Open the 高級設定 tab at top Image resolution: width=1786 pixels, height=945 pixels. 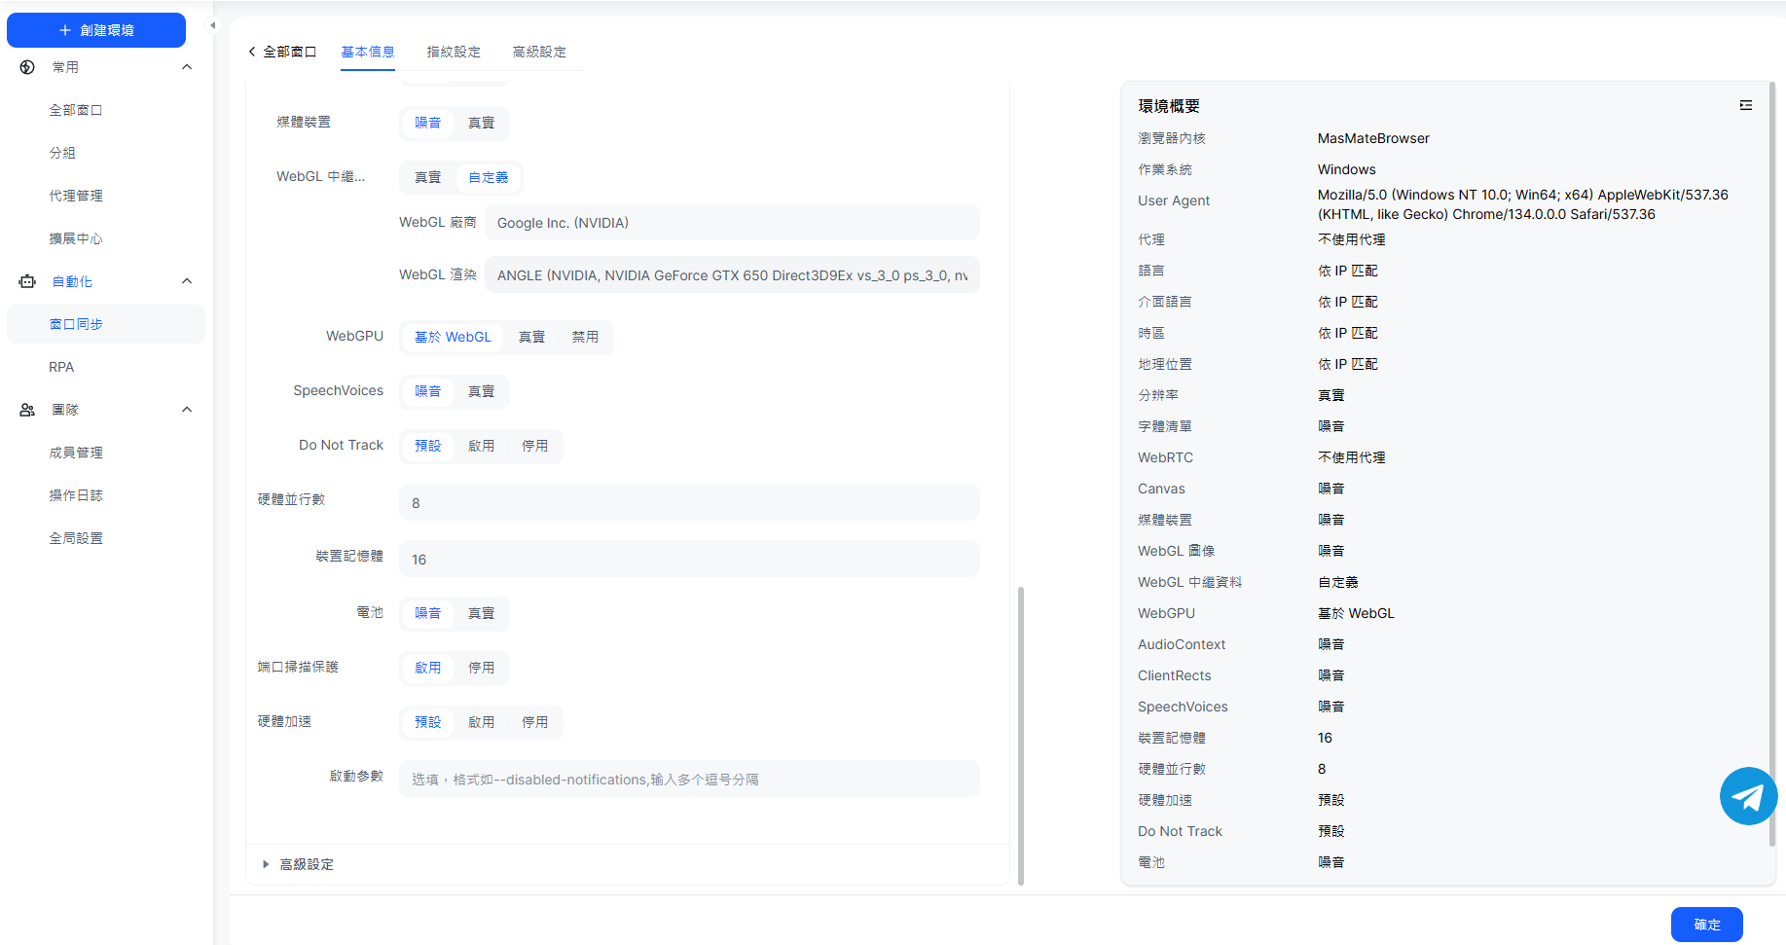point(539,52)
